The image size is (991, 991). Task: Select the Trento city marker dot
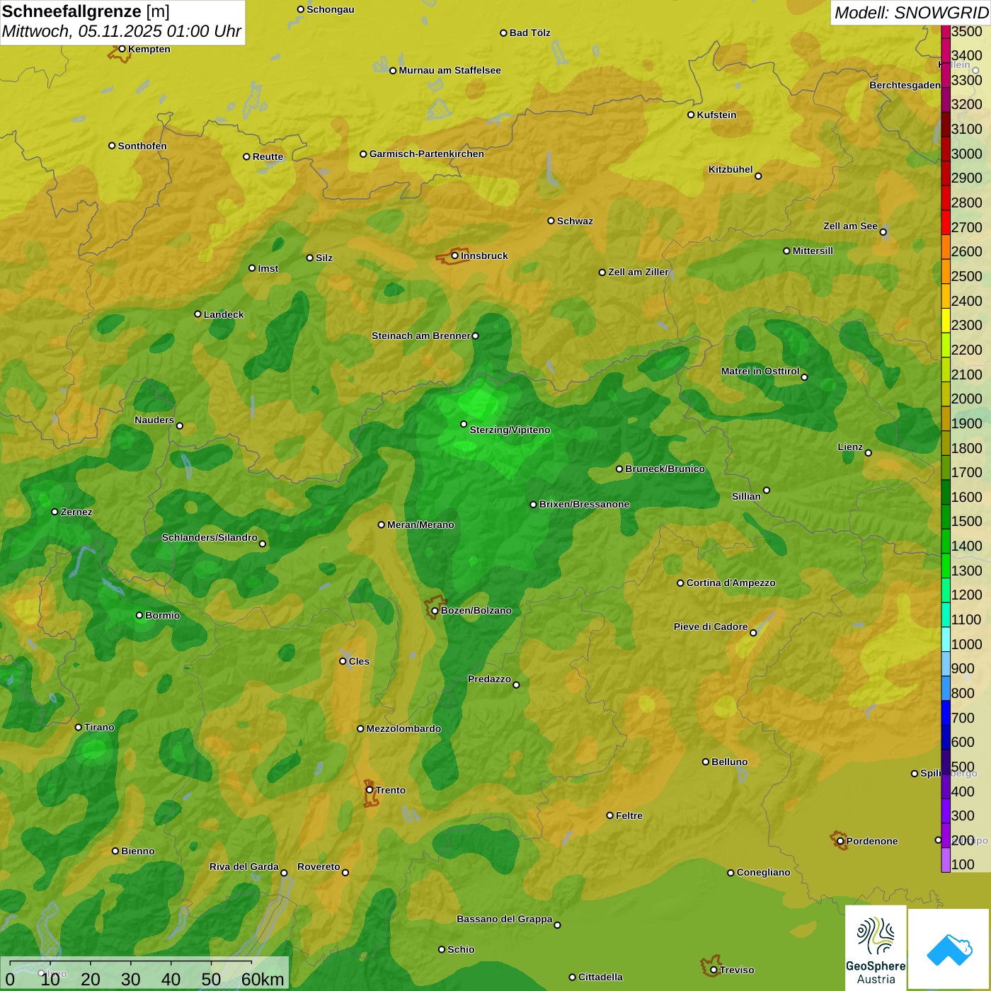370,790
